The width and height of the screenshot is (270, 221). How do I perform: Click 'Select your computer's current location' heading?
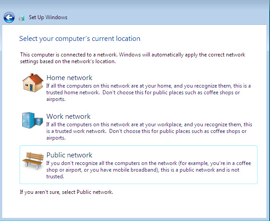click(x=80, y=39)
